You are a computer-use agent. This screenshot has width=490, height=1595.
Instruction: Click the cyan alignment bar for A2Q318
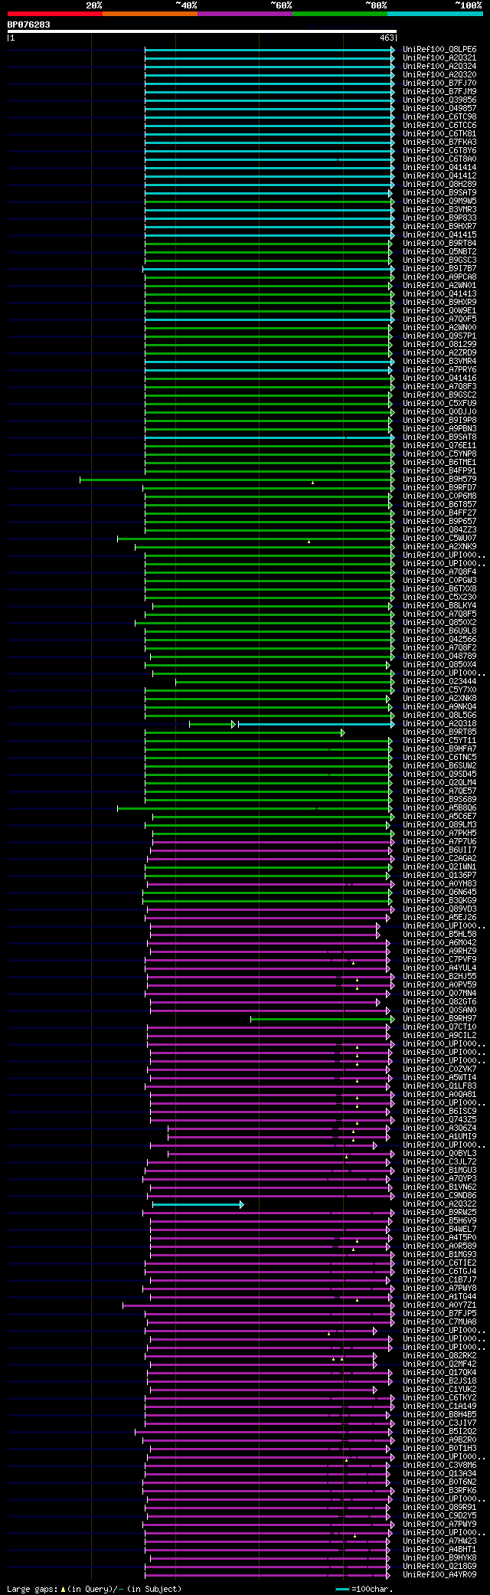tap(316, 724)
